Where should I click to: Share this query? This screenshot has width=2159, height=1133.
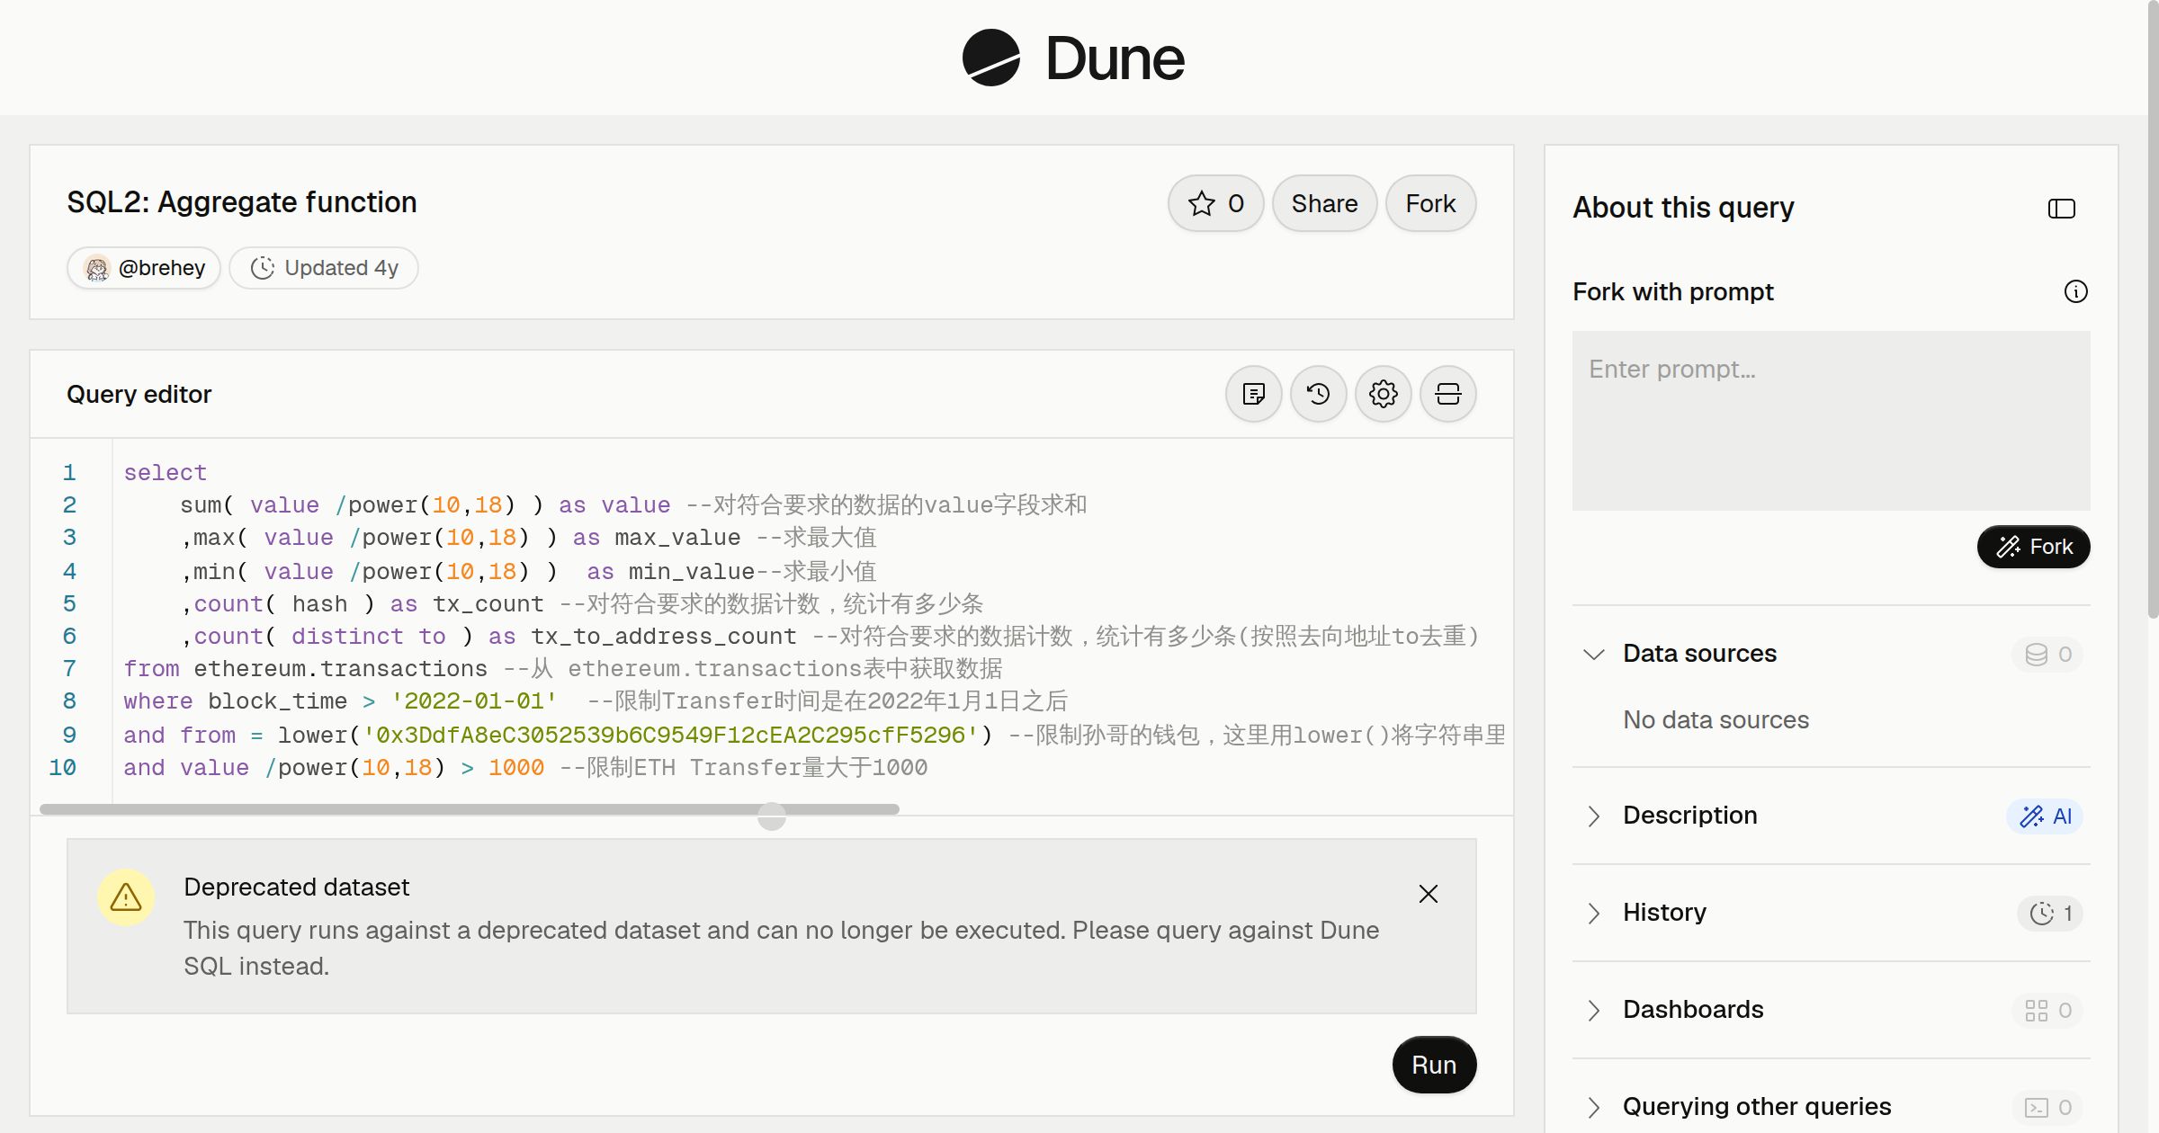tap(1324, 203)
